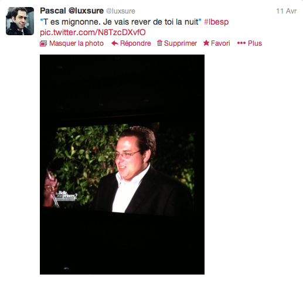
Task: Open Pascal's profile avatar picture
Action: pos(20,21)
